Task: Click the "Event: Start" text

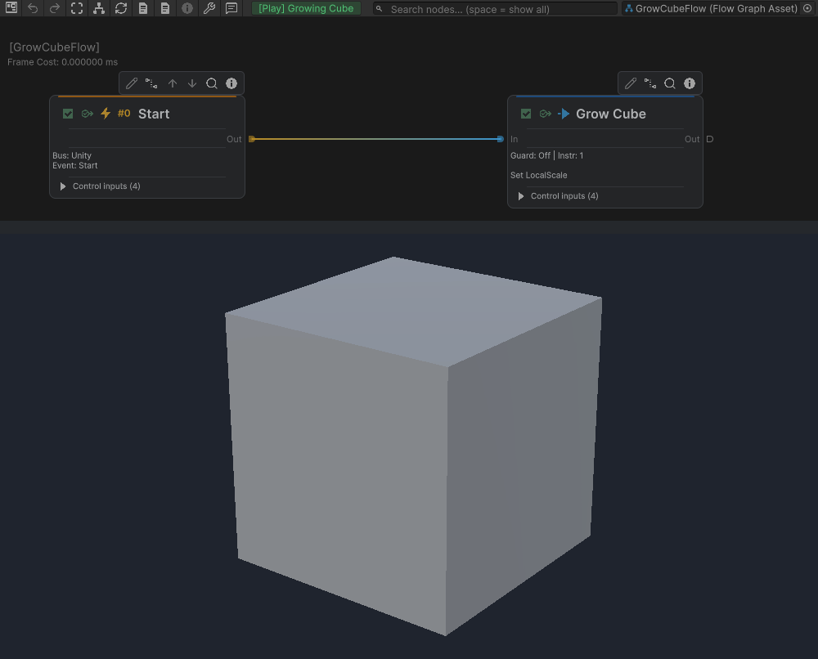Action: click(x=75, y=165)
